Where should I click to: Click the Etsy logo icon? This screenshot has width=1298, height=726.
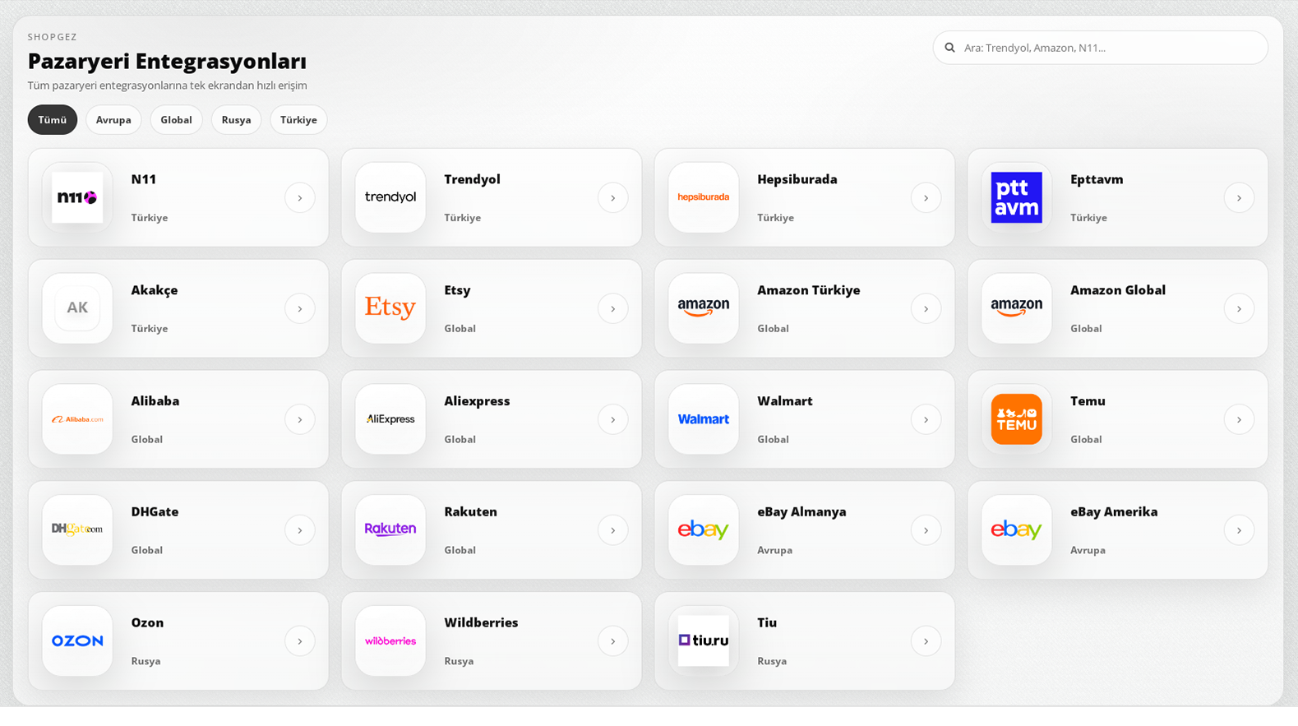(x=390, y=308)
